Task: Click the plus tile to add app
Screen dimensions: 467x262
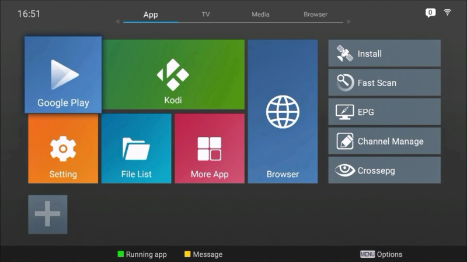Action: (x=48, y=214)
